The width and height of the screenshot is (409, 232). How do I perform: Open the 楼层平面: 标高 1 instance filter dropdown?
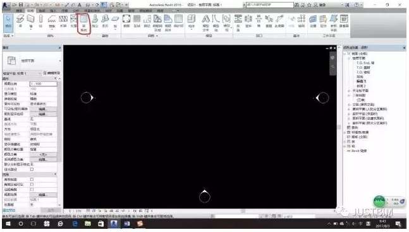[40, 73]
